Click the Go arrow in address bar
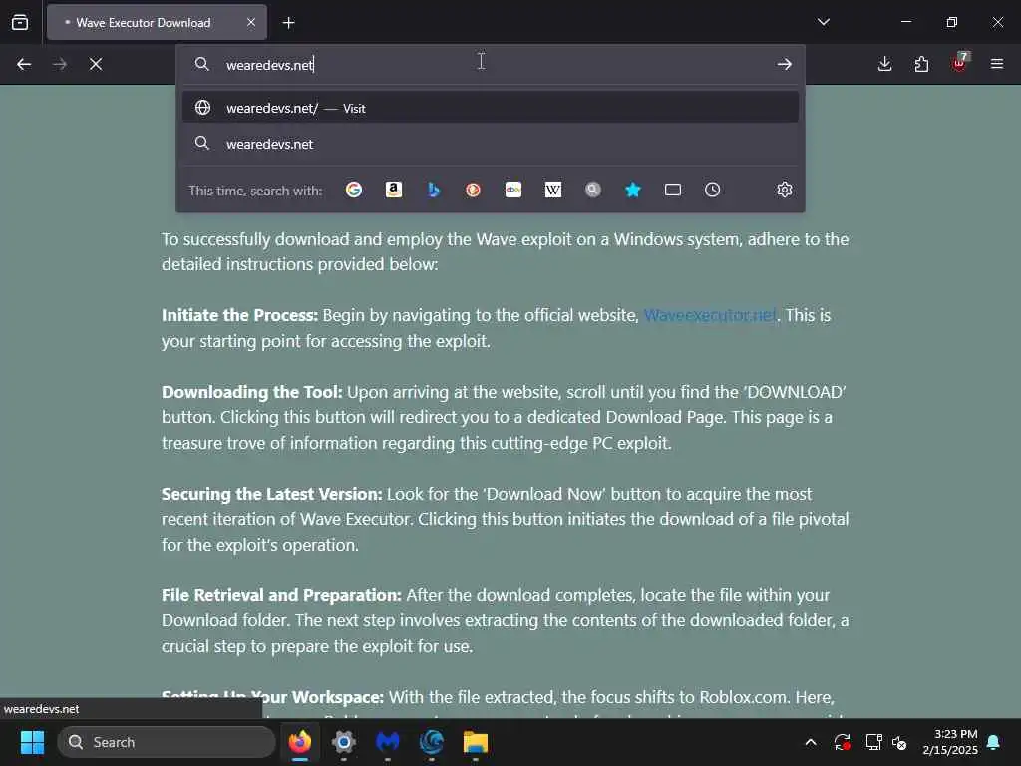Viewport: 1021px width, 766px height. click(x=784, y=64)
